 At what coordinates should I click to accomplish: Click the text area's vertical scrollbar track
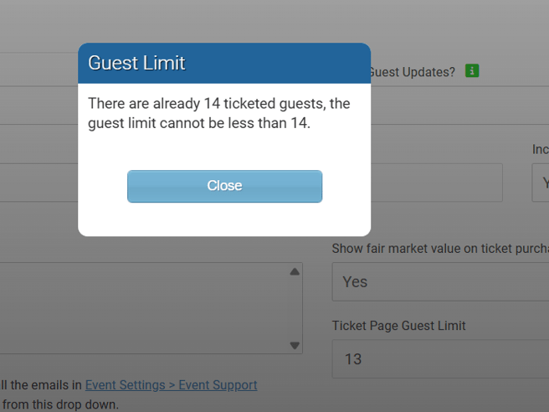[295, 307]
